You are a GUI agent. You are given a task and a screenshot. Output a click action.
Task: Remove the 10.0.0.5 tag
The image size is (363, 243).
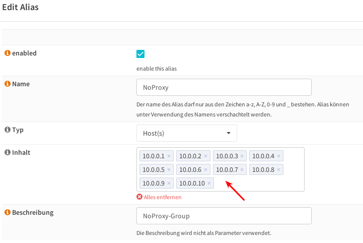point(169,170)
